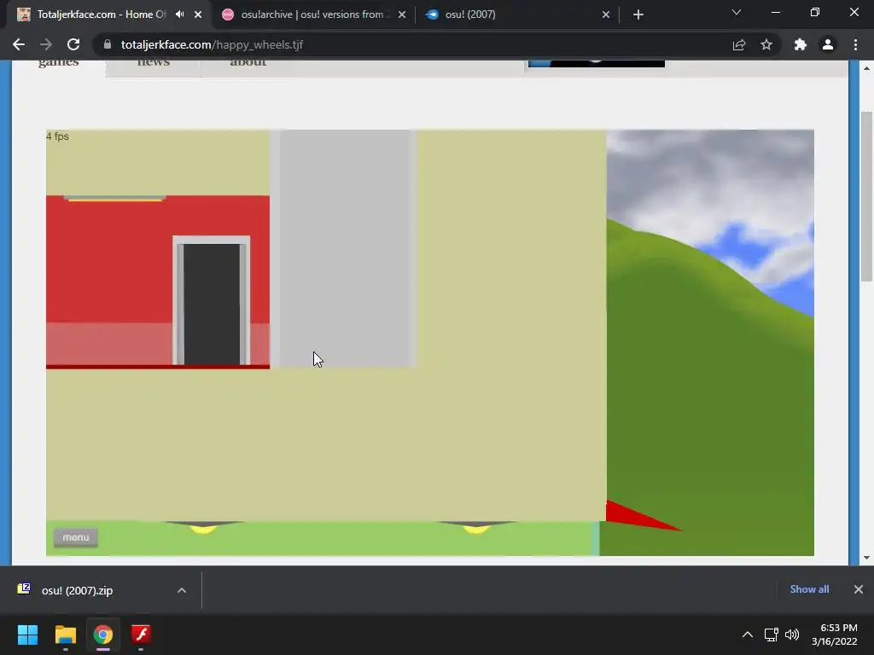Click the scrollbar up arrow
This screenshot has width=874, height=655.
coord(866,68)
